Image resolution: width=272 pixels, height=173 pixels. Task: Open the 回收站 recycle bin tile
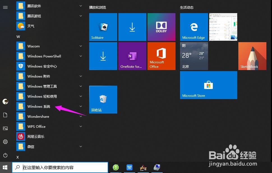tap(103, 99)
